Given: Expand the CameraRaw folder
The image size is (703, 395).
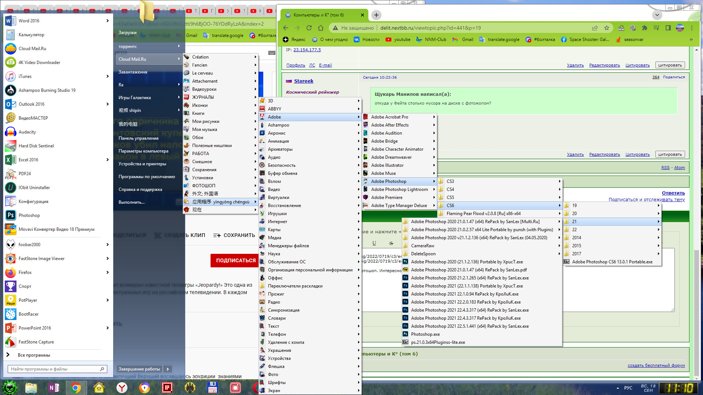Looking at the screenshot, I should coord(482,246).
